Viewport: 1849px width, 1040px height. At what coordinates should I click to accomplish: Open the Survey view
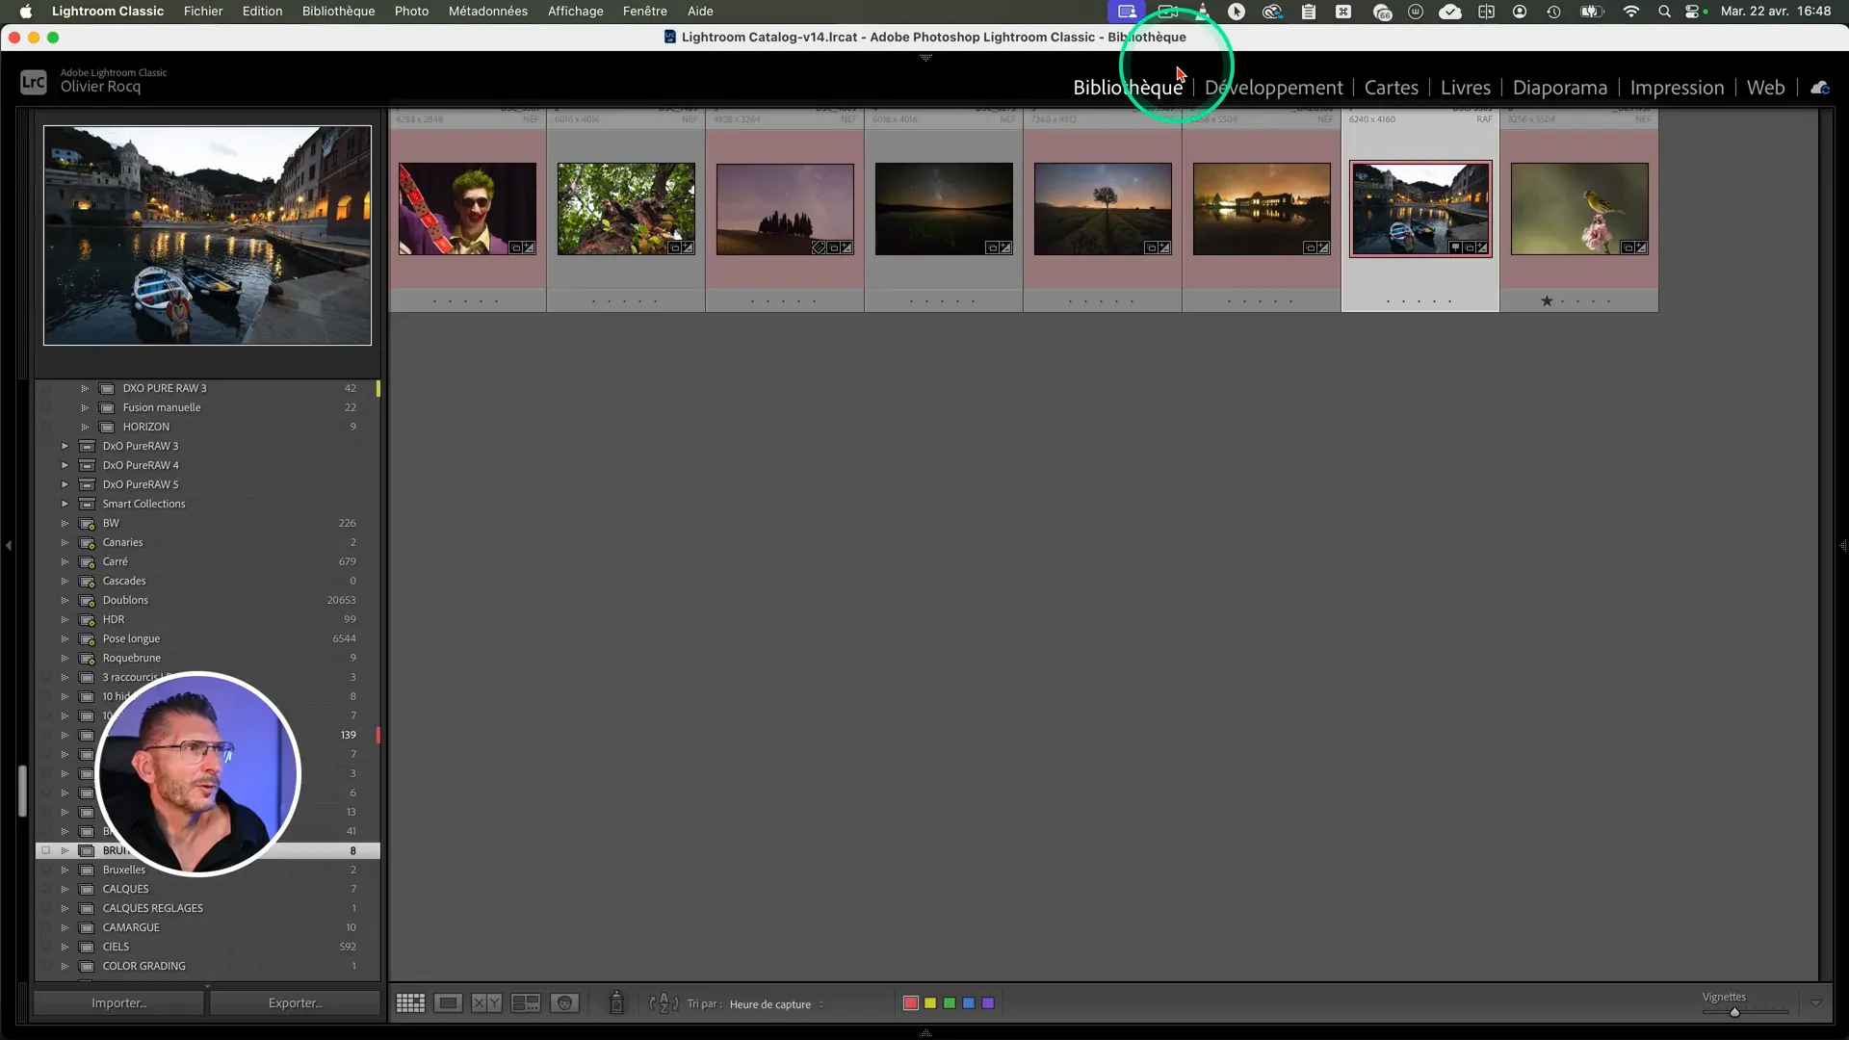(526, 1003)
